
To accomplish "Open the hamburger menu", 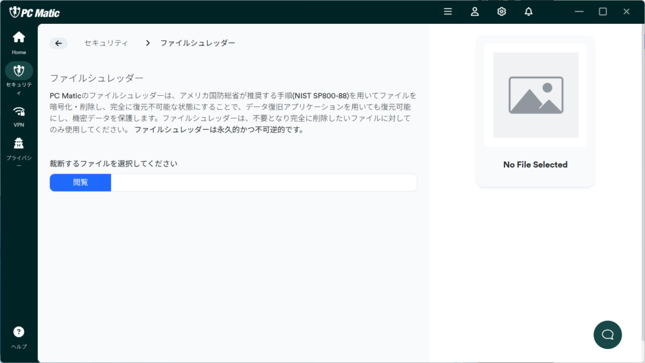I will tap(448, 11).
